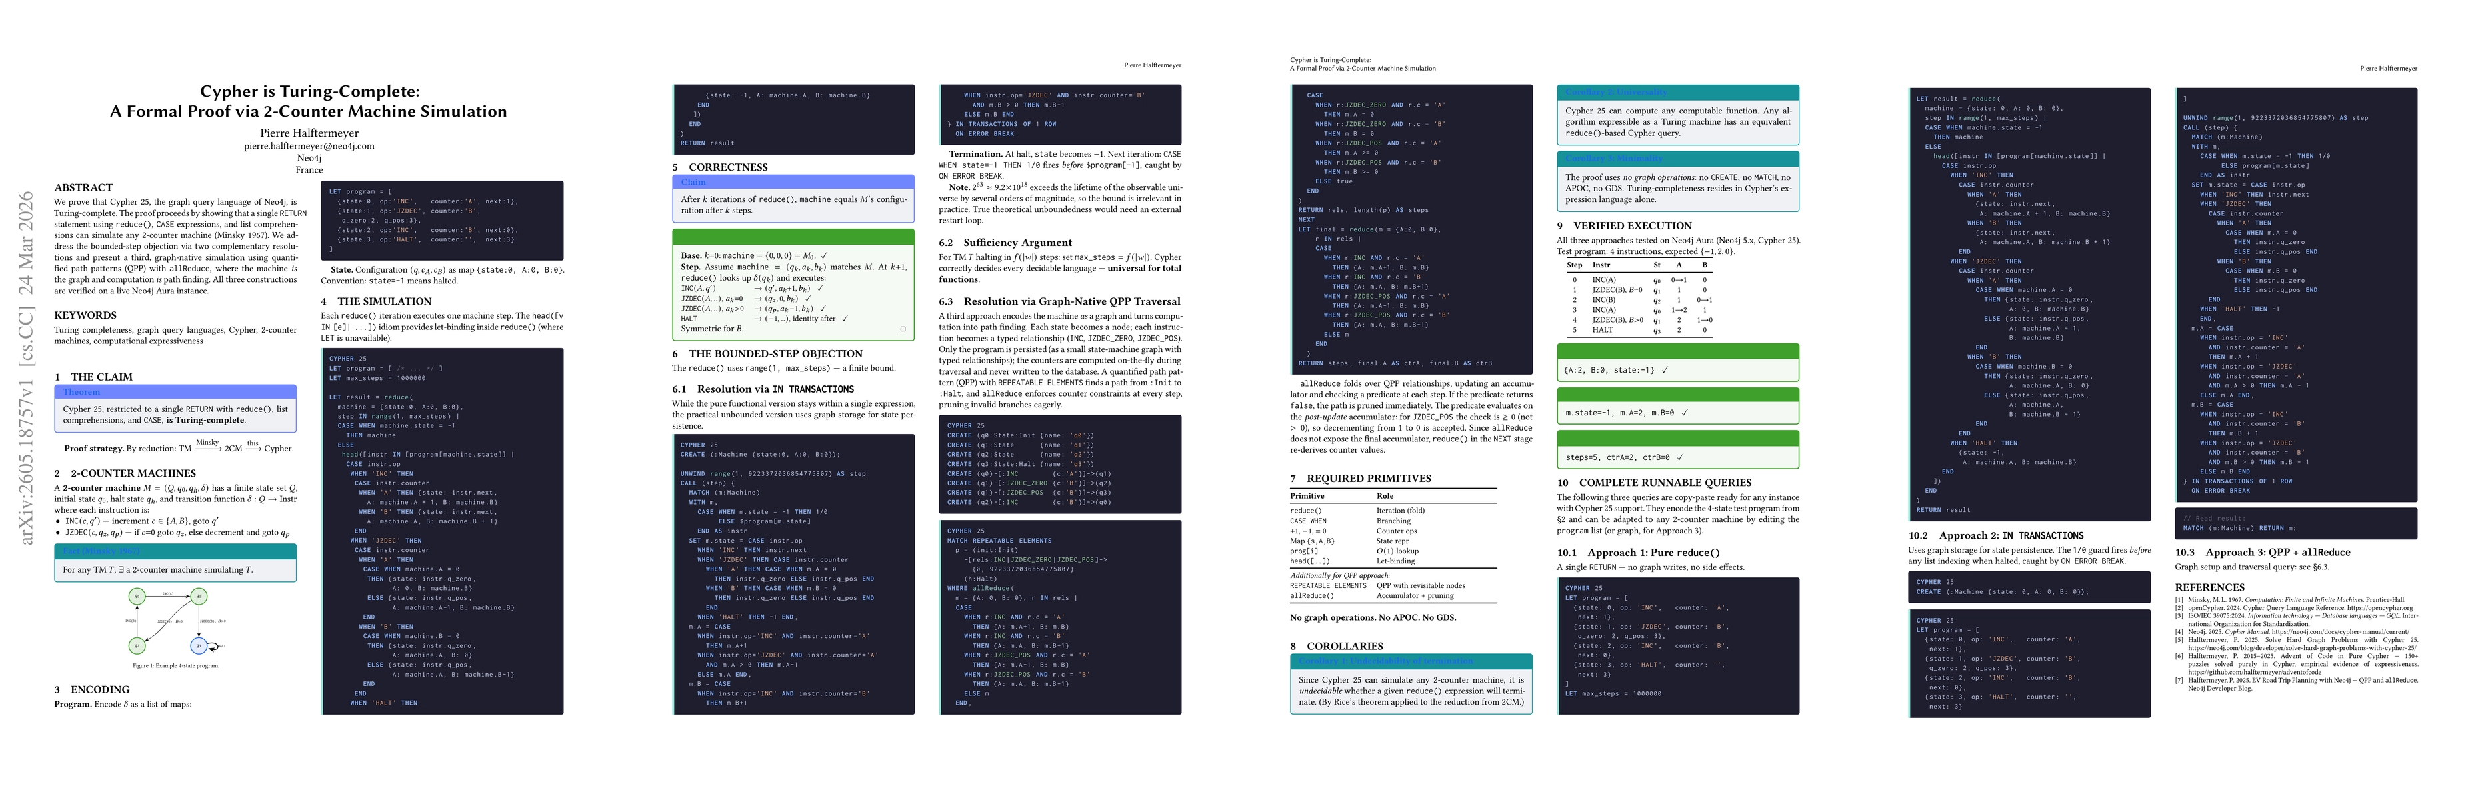Click subheading "10.1 Approach 1: Pure reduce()"

pos(1638,553)
